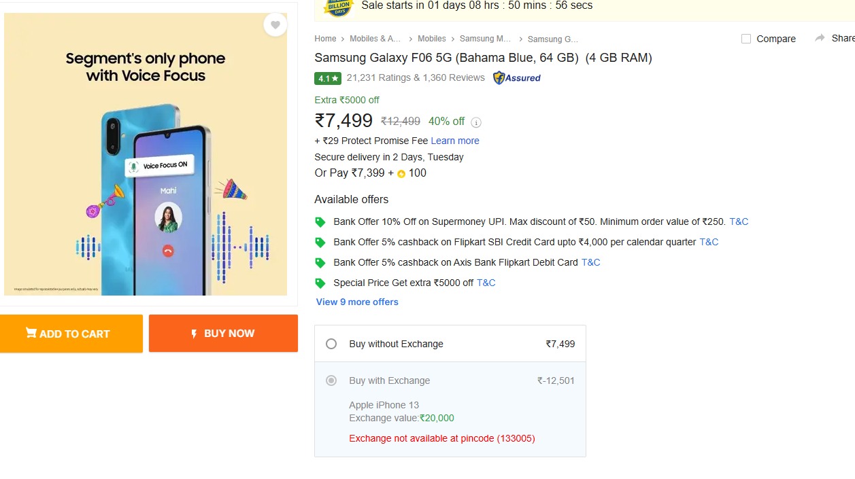855x479 pixels.
Task: Click the green tag icon beside Supermoney offer
Action: click(320, 222)
